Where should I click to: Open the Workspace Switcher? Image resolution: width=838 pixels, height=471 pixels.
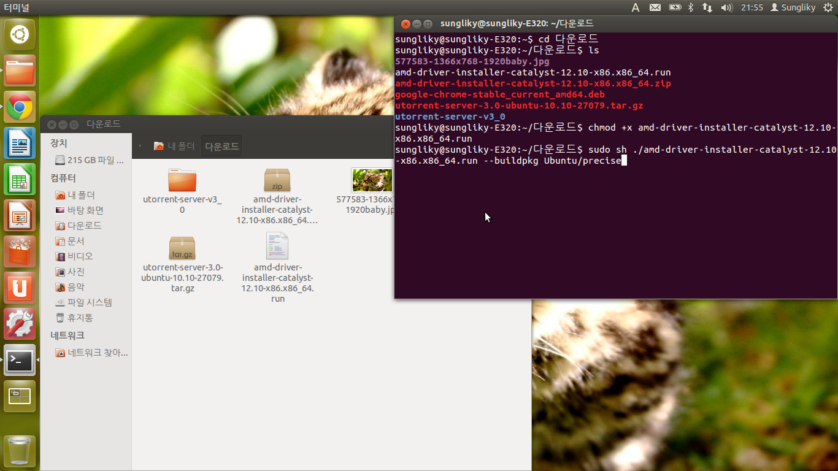[x=20, y=396]
